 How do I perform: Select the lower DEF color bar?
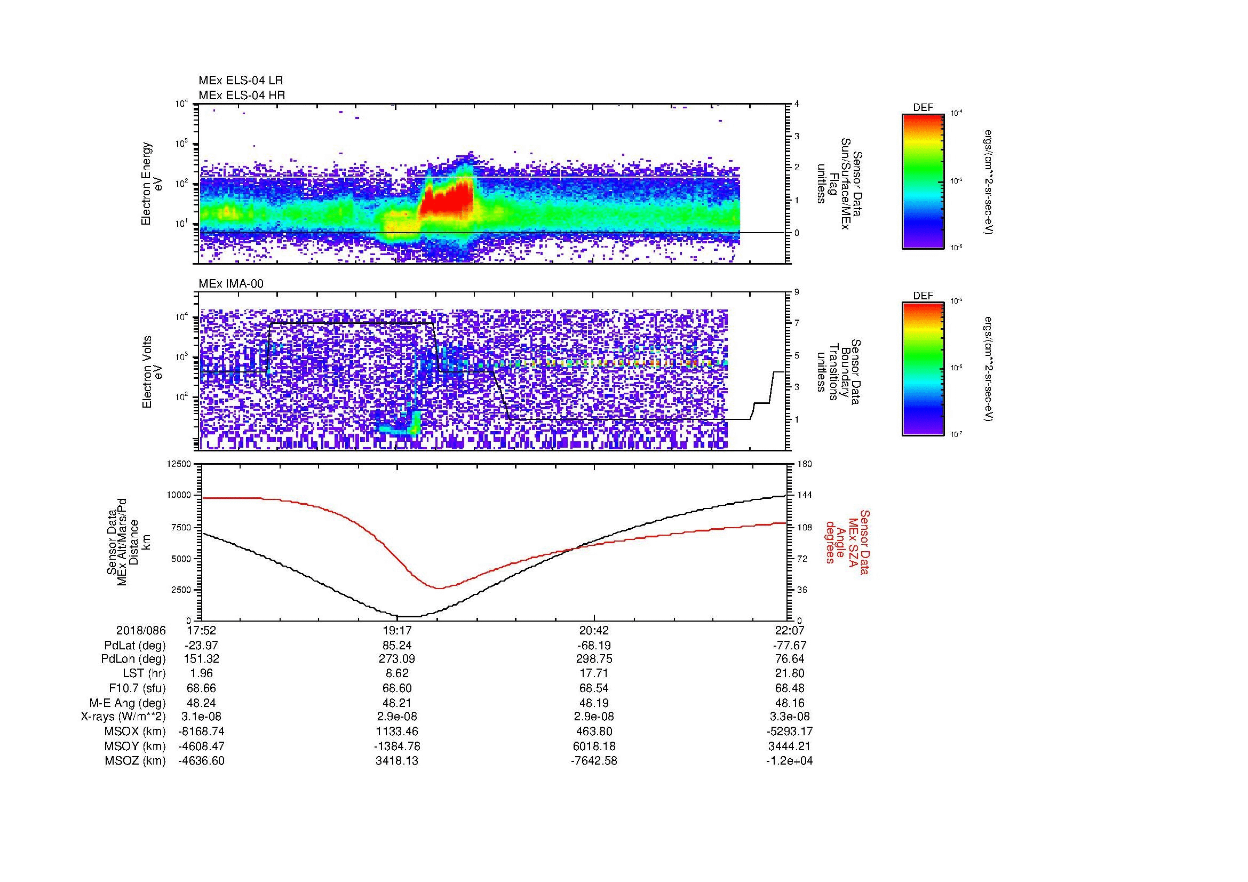tap(923, 369)
